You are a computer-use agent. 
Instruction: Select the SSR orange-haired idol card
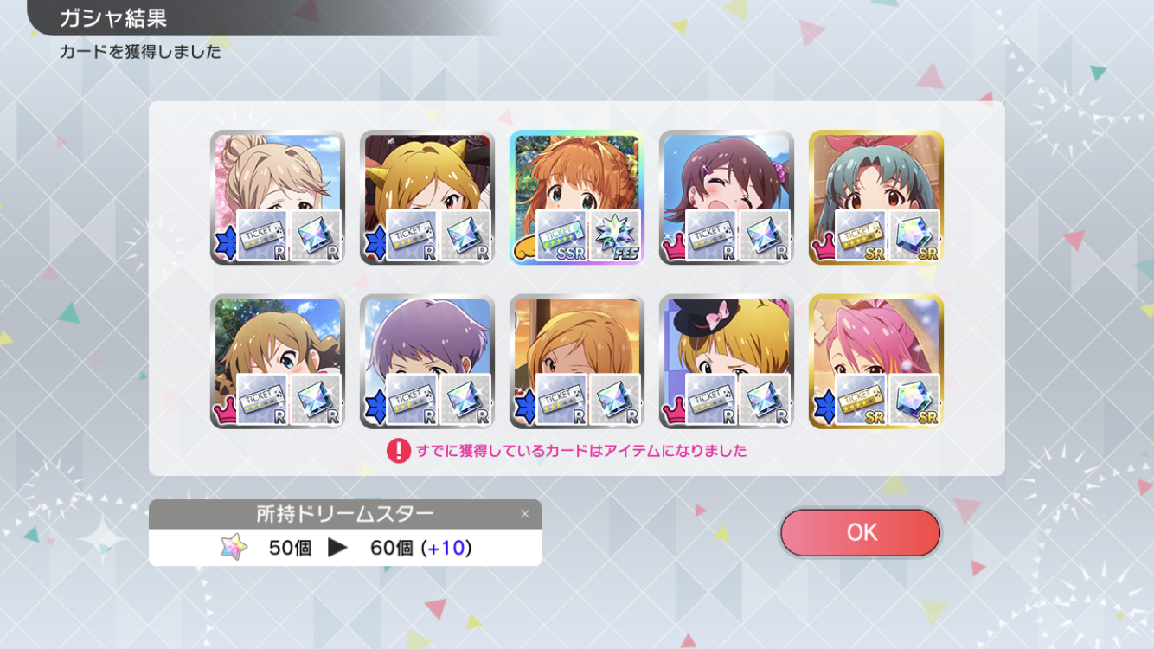[576, 197]
